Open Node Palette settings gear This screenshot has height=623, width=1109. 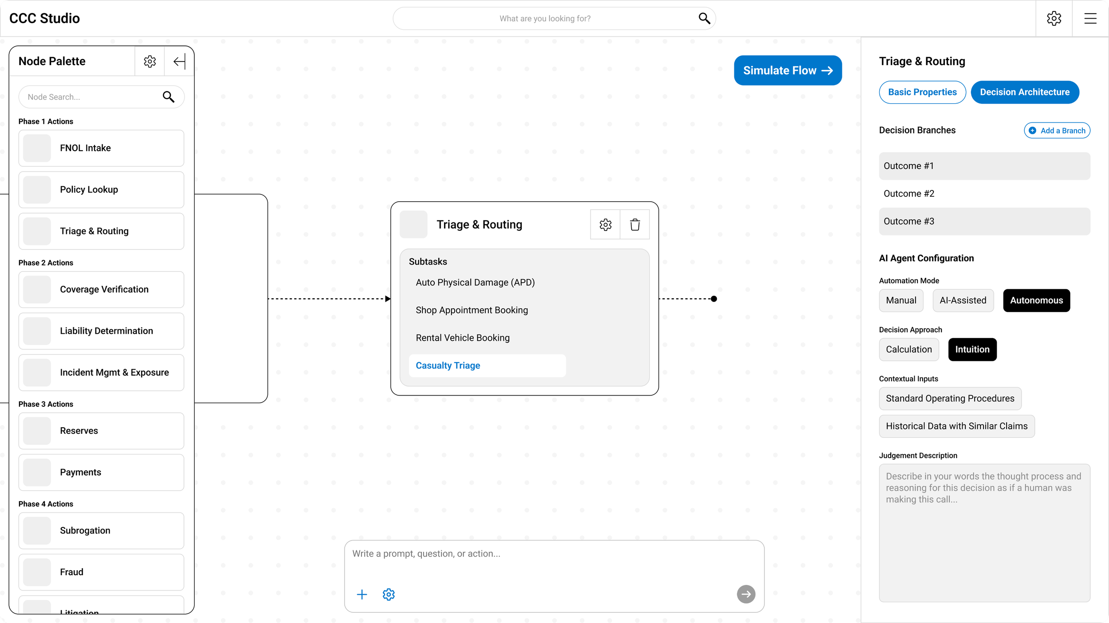pos(150,61)
